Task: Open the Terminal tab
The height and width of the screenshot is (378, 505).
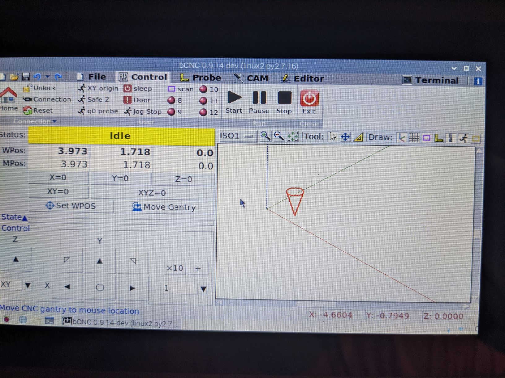Action: click(x=430, y=81)
